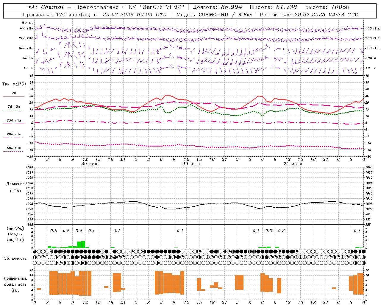This screenshot has height=305, width=381.
Task: Click the 'Широта: 51.238' latitude value
Action: (273, 7)
